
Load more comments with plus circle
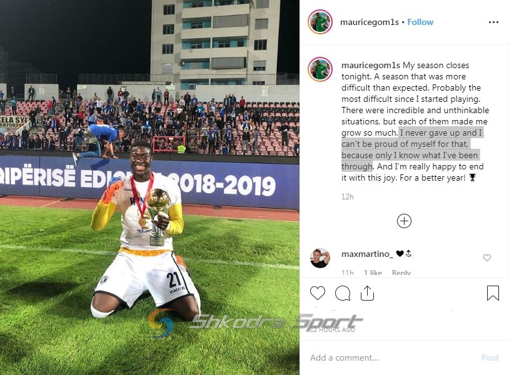point(404,221)
